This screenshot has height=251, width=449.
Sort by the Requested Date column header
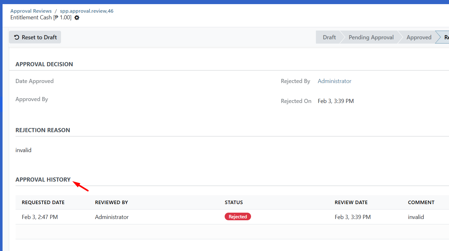[43, 203]
